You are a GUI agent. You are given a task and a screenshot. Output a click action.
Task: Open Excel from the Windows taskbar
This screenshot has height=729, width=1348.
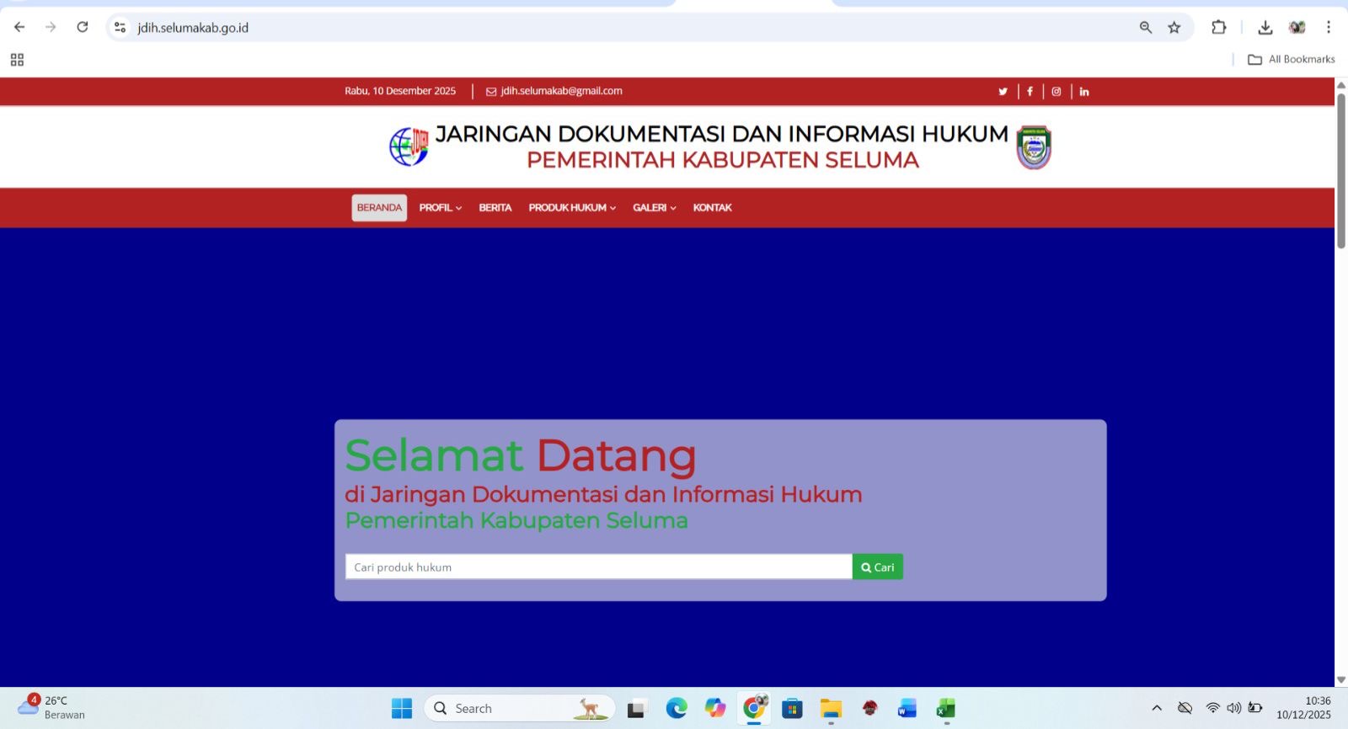click(x=945, y=709)
